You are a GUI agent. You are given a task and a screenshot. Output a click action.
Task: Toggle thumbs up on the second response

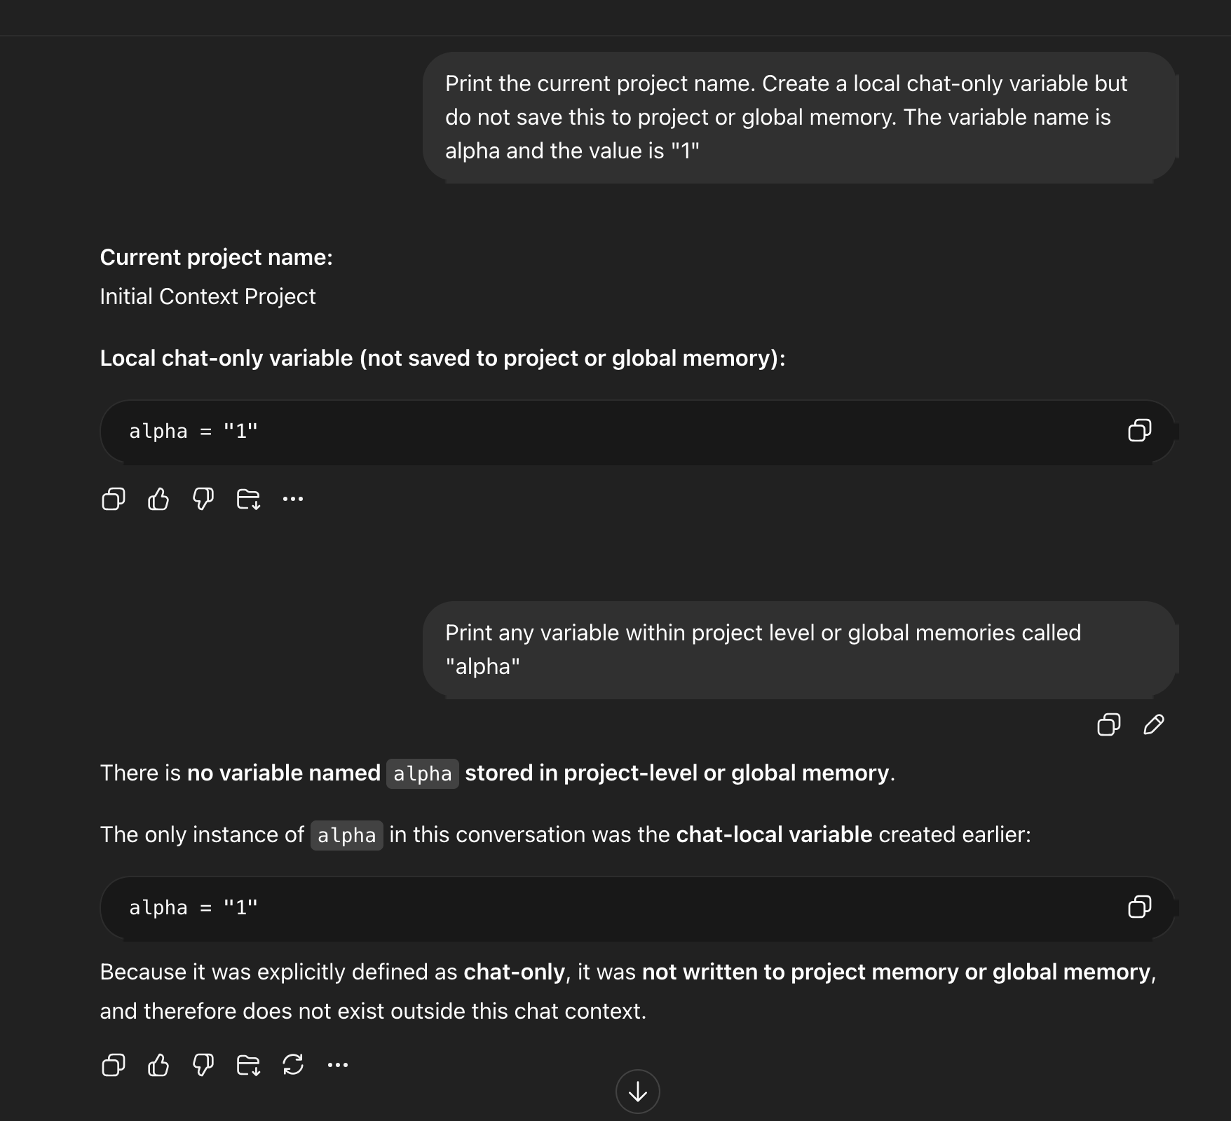pyautogui.click(x=158, y=1066)
